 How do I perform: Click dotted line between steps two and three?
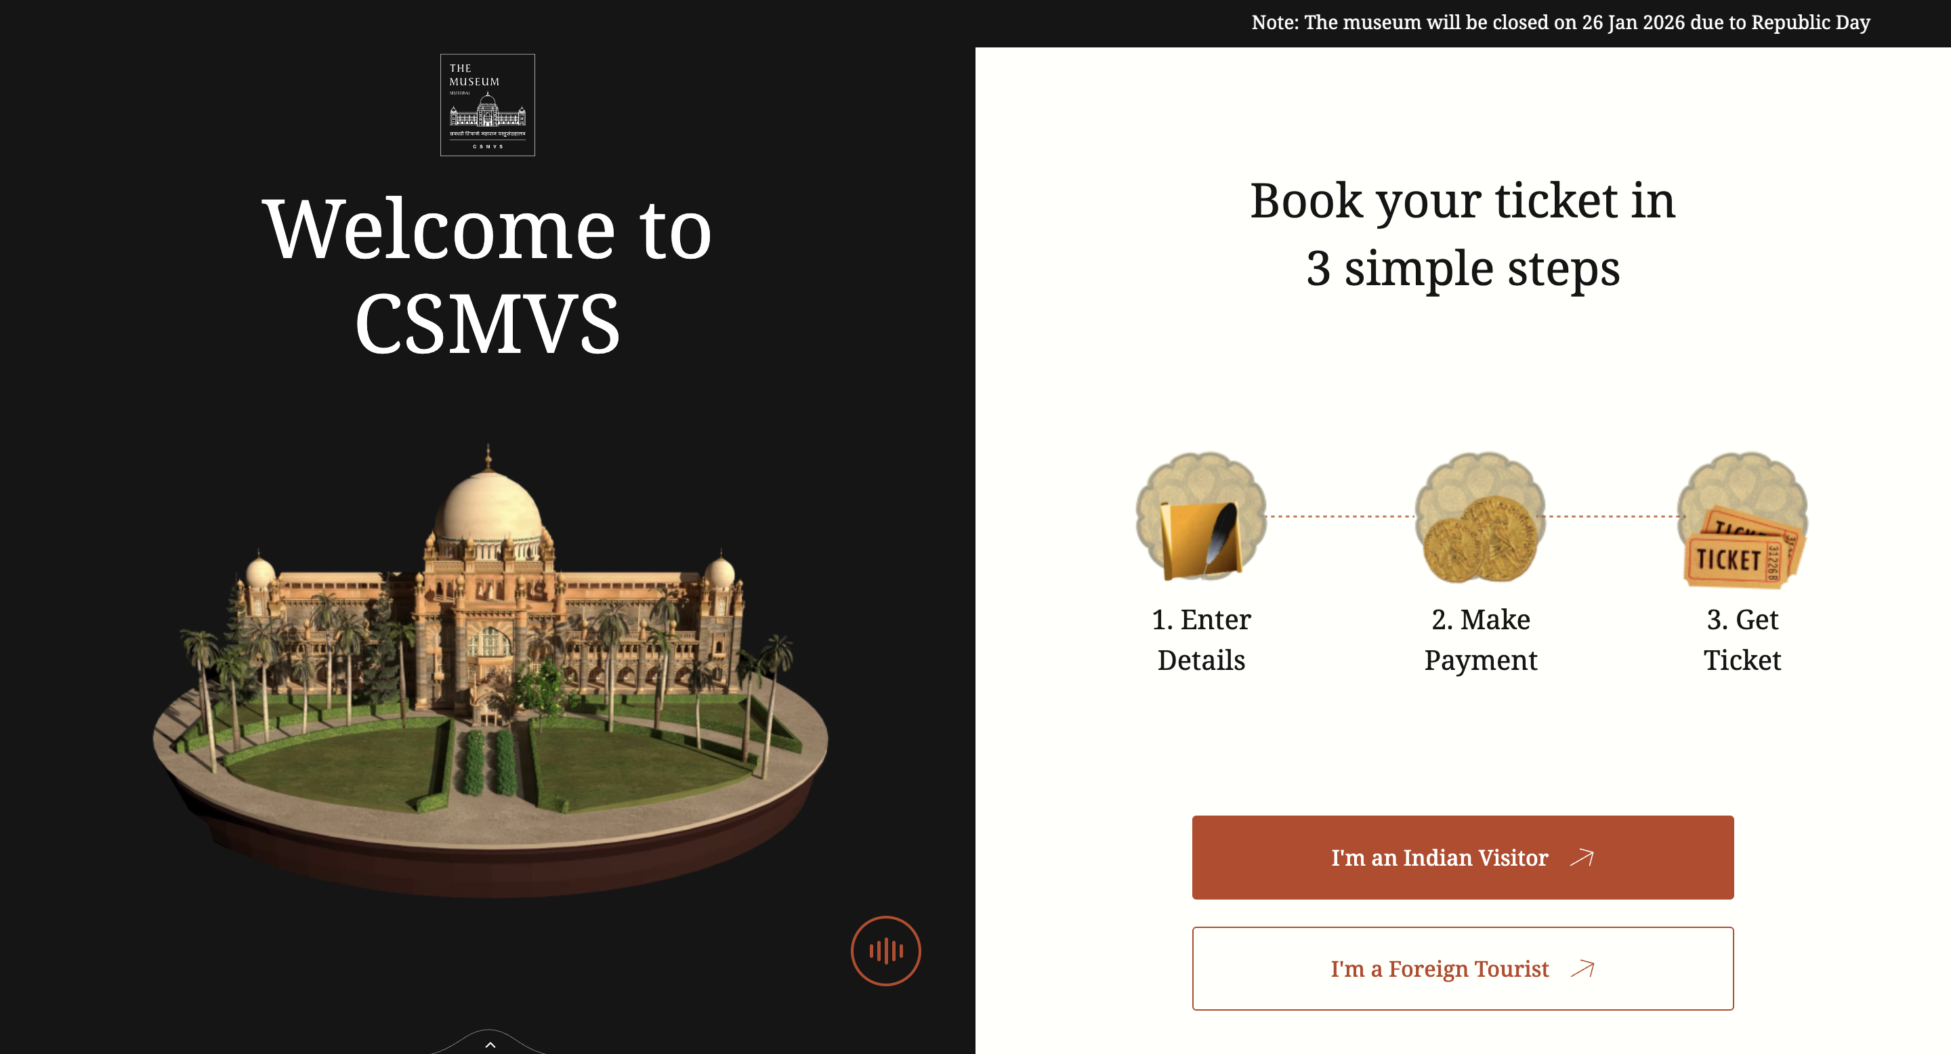tap(1612, 516)
